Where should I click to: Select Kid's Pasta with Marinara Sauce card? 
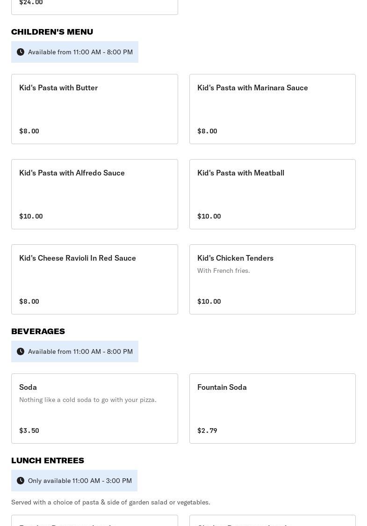click(x=273, y=109)
